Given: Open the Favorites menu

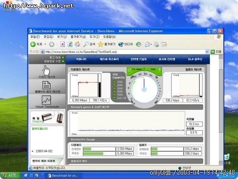Looking at the screenshot, I should pyautogui.click(x=78, y=37).
